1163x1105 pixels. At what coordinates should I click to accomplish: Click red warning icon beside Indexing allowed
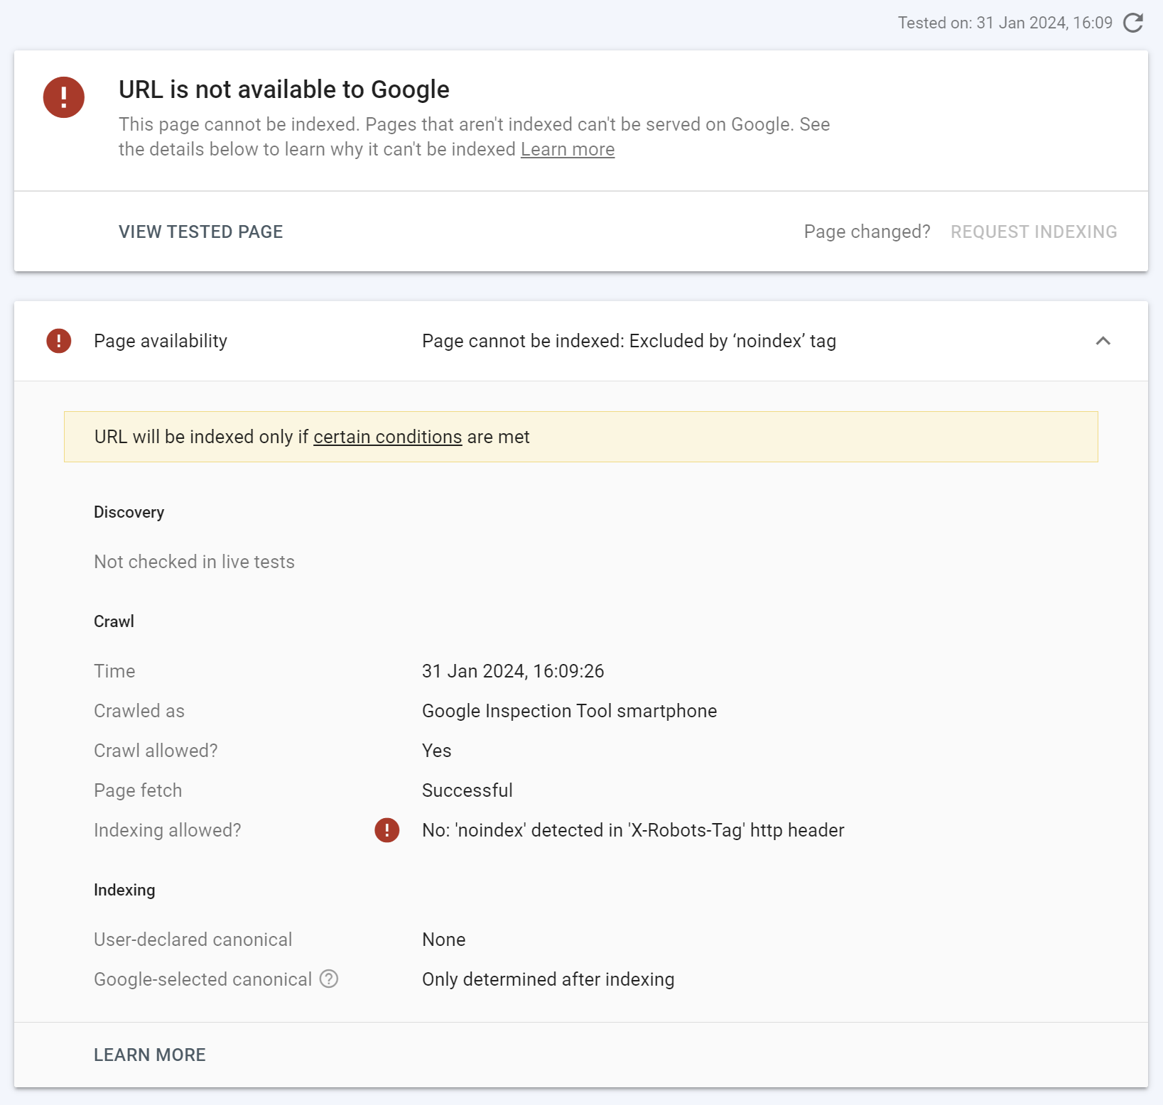click(x=387, y=830)
